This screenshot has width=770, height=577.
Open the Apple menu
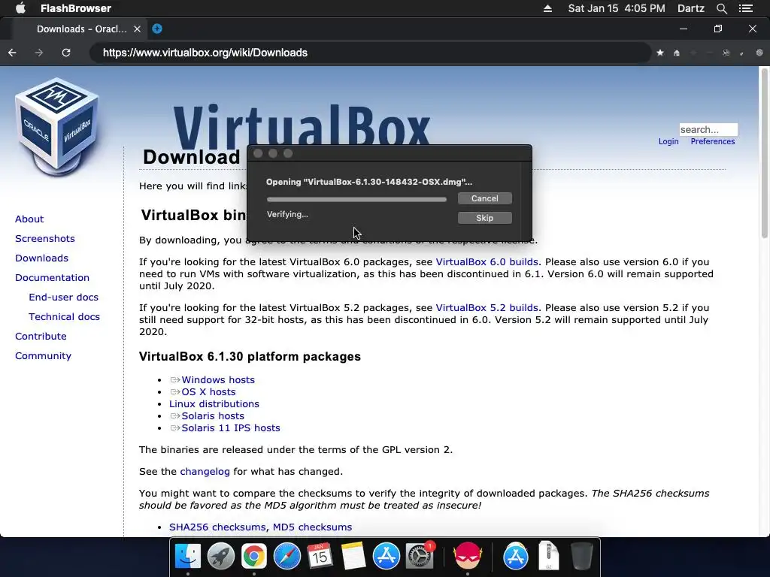[x=20, y=8]
